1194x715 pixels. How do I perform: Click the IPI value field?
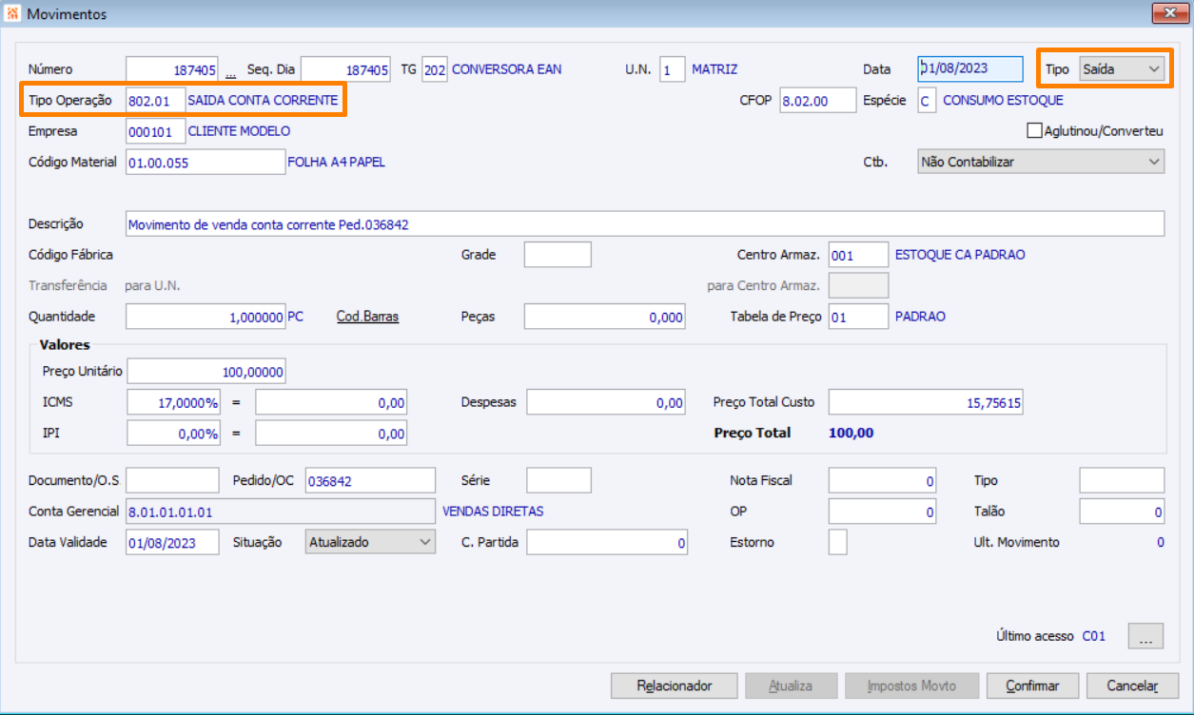click(331, 433)
